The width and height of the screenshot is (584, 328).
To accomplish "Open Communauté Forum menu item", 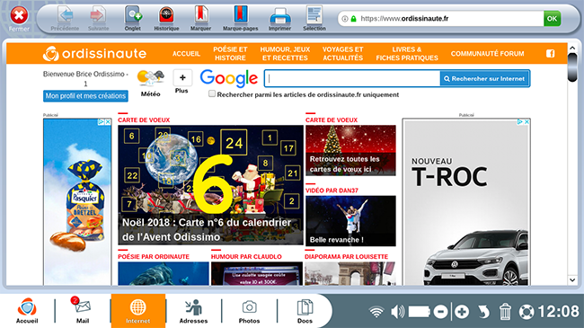I will point(487,54).
